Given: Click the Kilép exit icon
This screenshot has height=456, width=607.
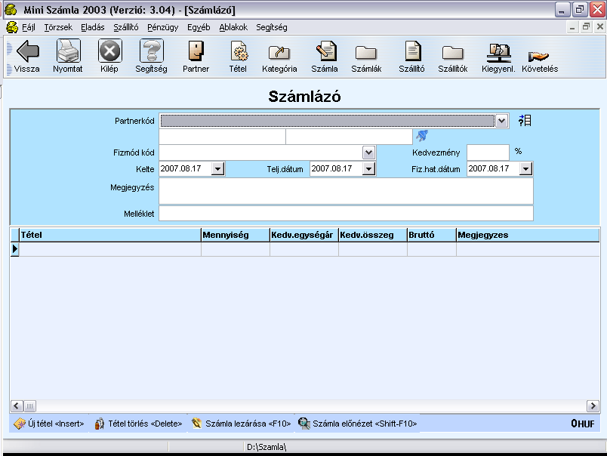Looking at the screenshot, I should click(x=109, y=51).
